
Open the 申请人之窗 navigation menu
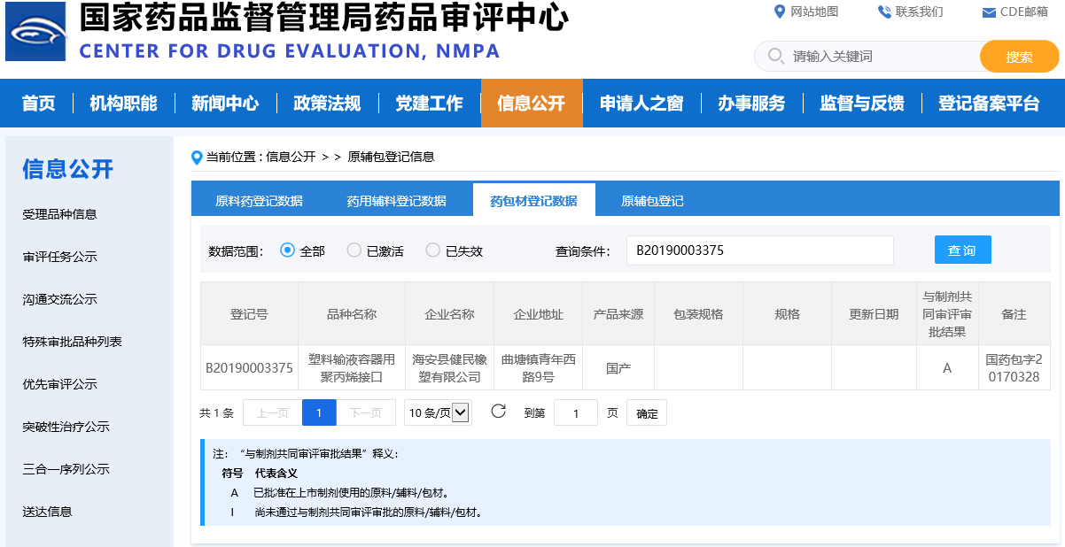click(641, 104)
